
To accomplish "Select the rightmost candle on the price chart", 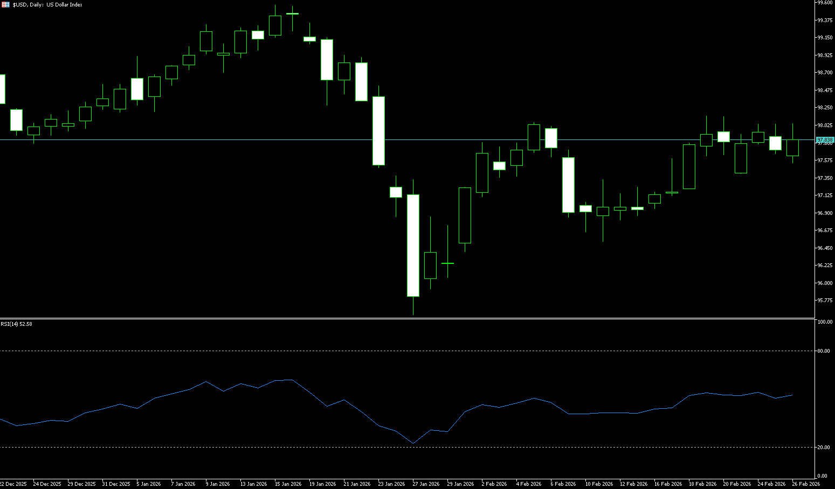I will [792, 148].
